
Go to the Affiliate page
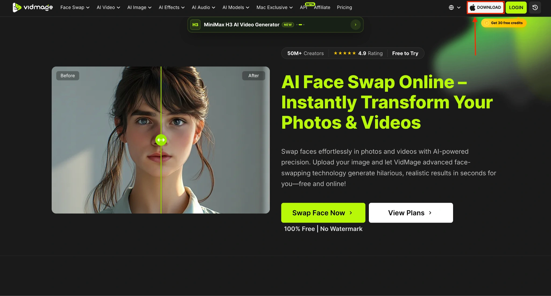coord(322,8)
